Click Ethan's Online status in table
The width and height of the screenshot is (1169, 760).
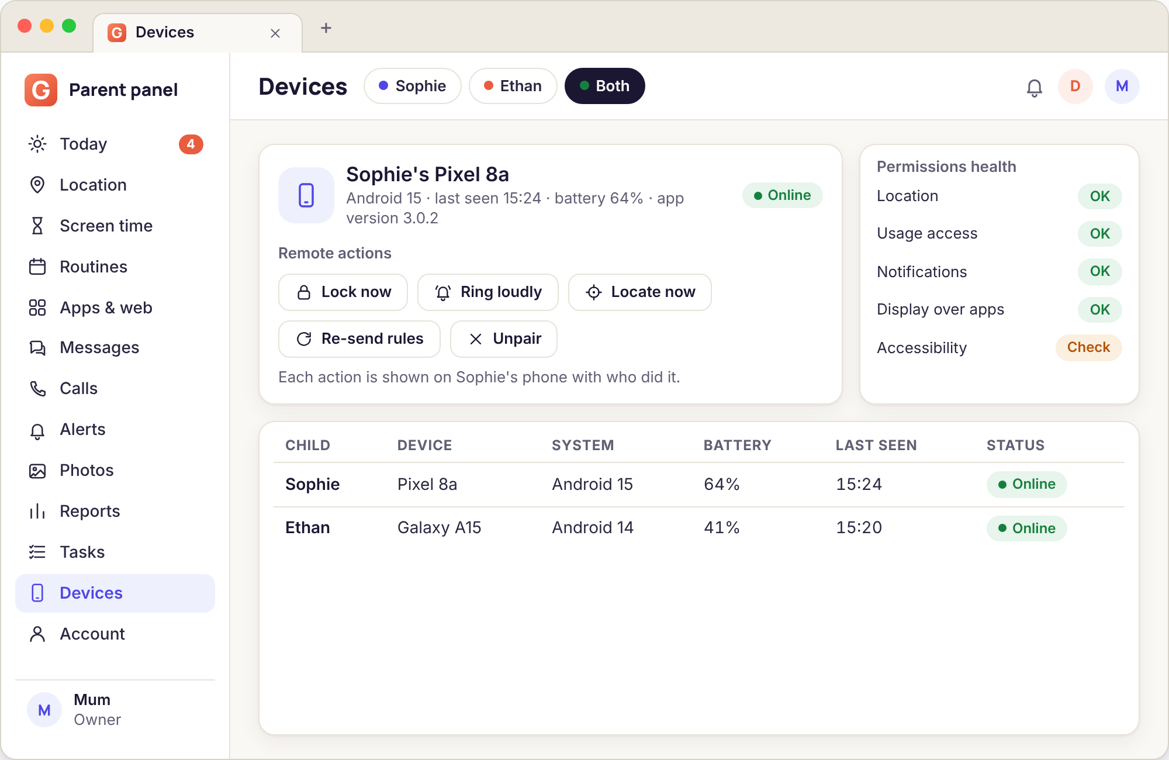(x=1027, y=528)
